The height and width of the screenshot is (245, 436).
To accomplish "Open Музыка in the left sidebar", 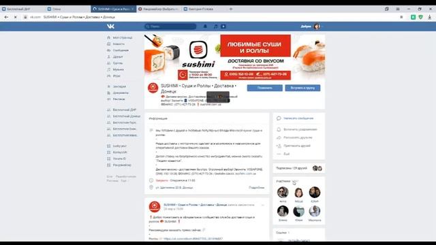I will (x=118, y=69).
